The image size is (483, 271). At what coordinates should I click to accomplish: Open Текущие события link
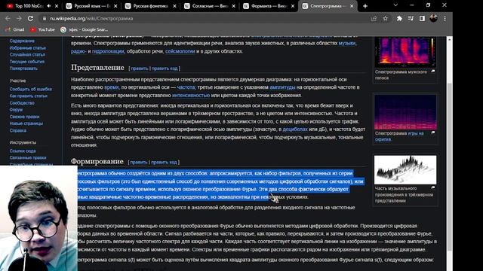click(27, 62)
